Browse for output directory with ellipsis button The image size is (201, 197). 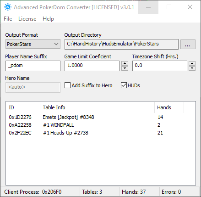point(188,45)
